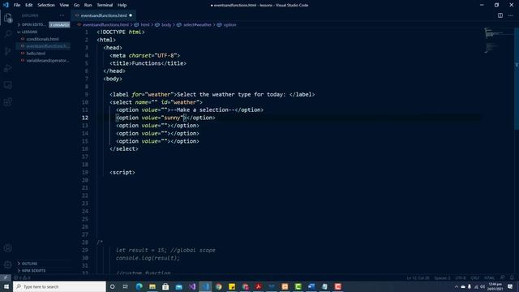The image size is (519, 292).
Task: Open the File menu
Action: tap(17, 5)
